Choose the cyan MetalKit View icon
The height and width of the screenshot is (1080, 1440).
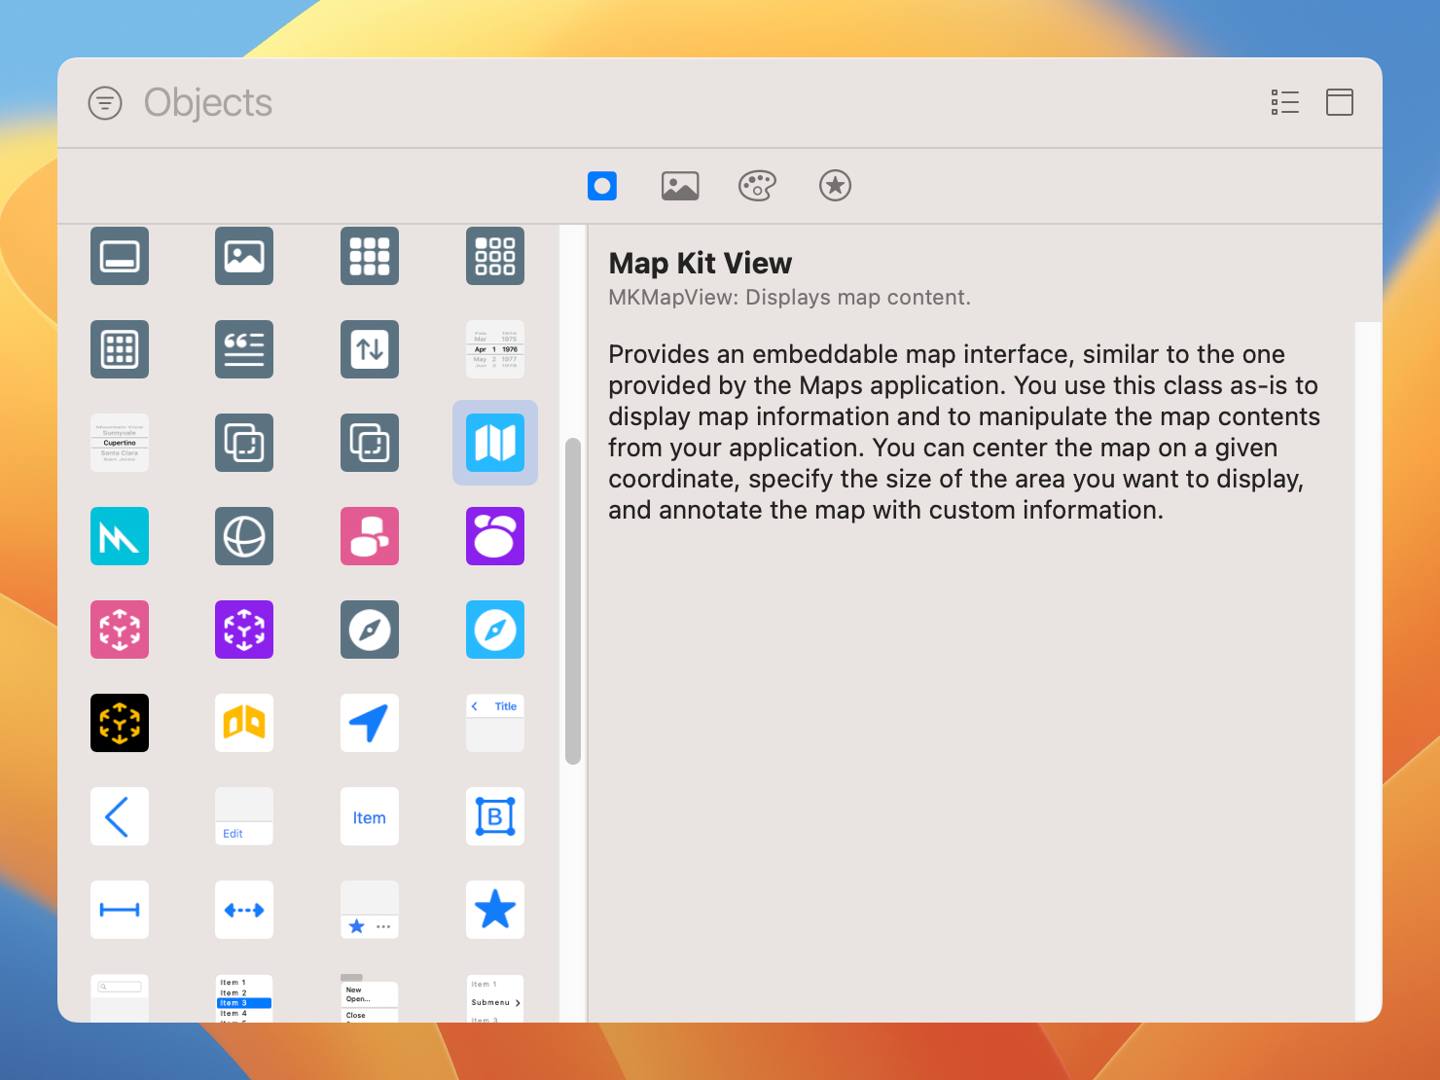(x=120, y=536)
